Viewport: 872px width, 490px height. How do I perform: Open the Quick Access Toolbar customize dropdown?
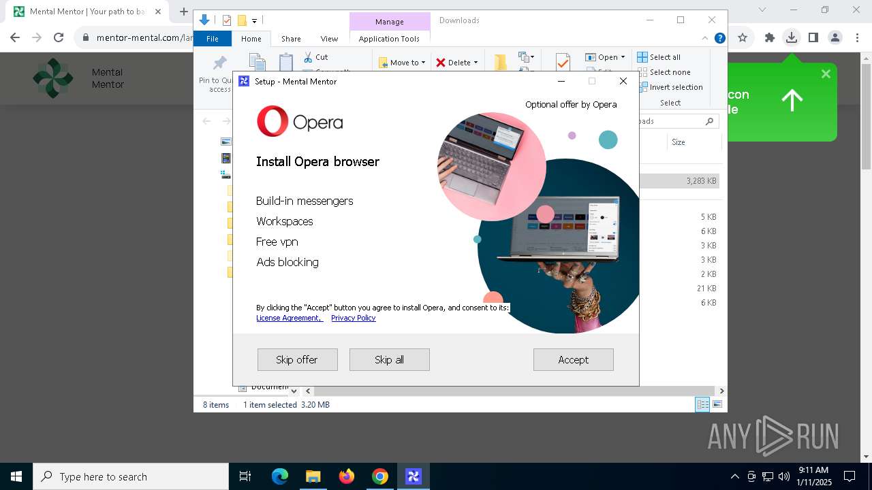click(x=254, y=21)
